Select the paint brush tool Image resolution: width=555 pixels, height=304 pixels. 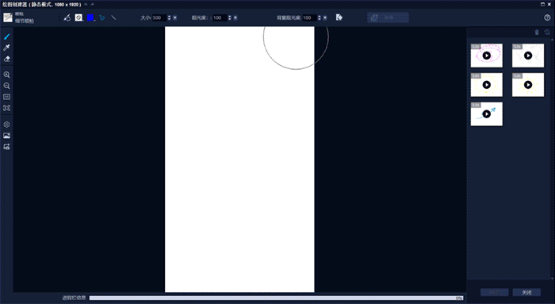click(x=6, y=37)
